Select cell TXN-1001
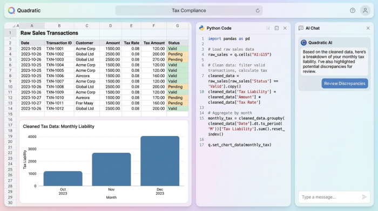 [x=59, y=49]
